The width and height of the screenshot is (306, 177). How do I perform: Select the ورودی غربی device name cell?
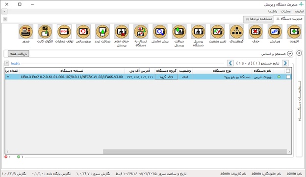[x=262, y=77]
